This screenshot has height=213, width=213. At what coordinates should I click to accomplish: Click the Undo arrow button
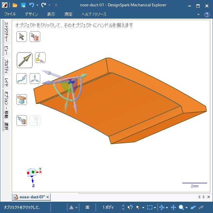31,5
